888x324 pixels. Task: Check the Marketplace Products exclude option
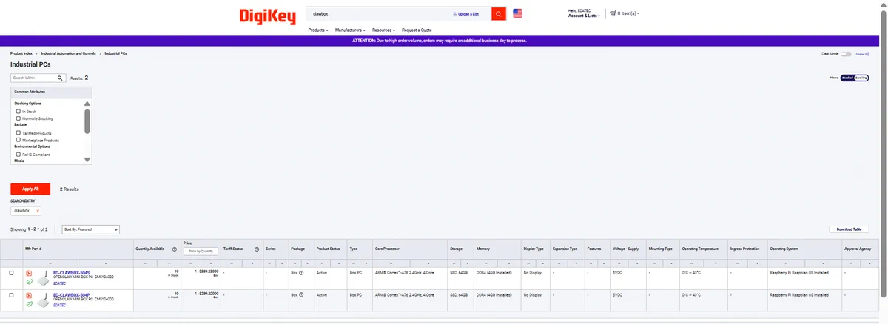[x=18, y=140]
